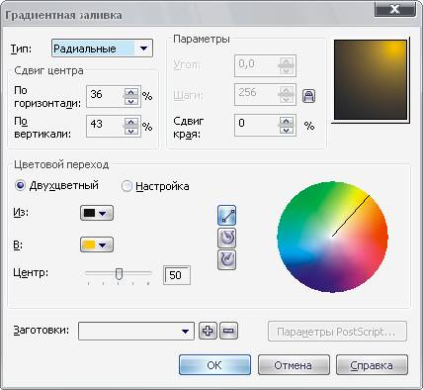Close the Градиентная заливка dialog
The height and width of the screenshot is (390, 423).
(395, 9)
